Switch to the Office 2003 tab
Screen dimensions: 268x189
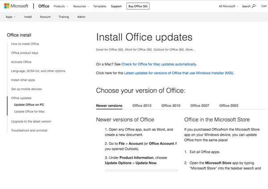pos(229,106)
